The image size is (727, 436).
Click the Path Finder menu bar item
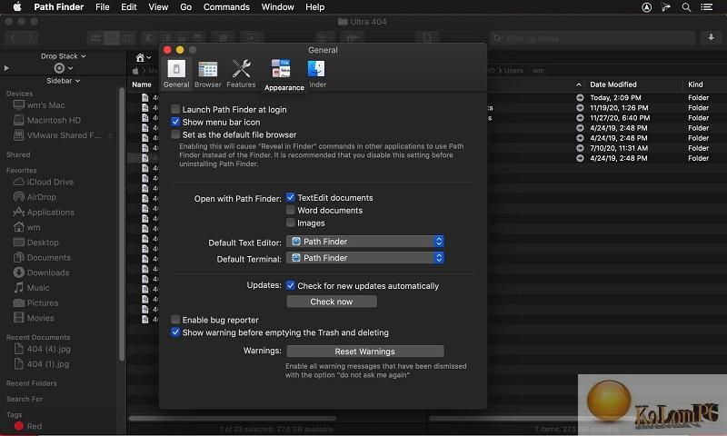59,7
